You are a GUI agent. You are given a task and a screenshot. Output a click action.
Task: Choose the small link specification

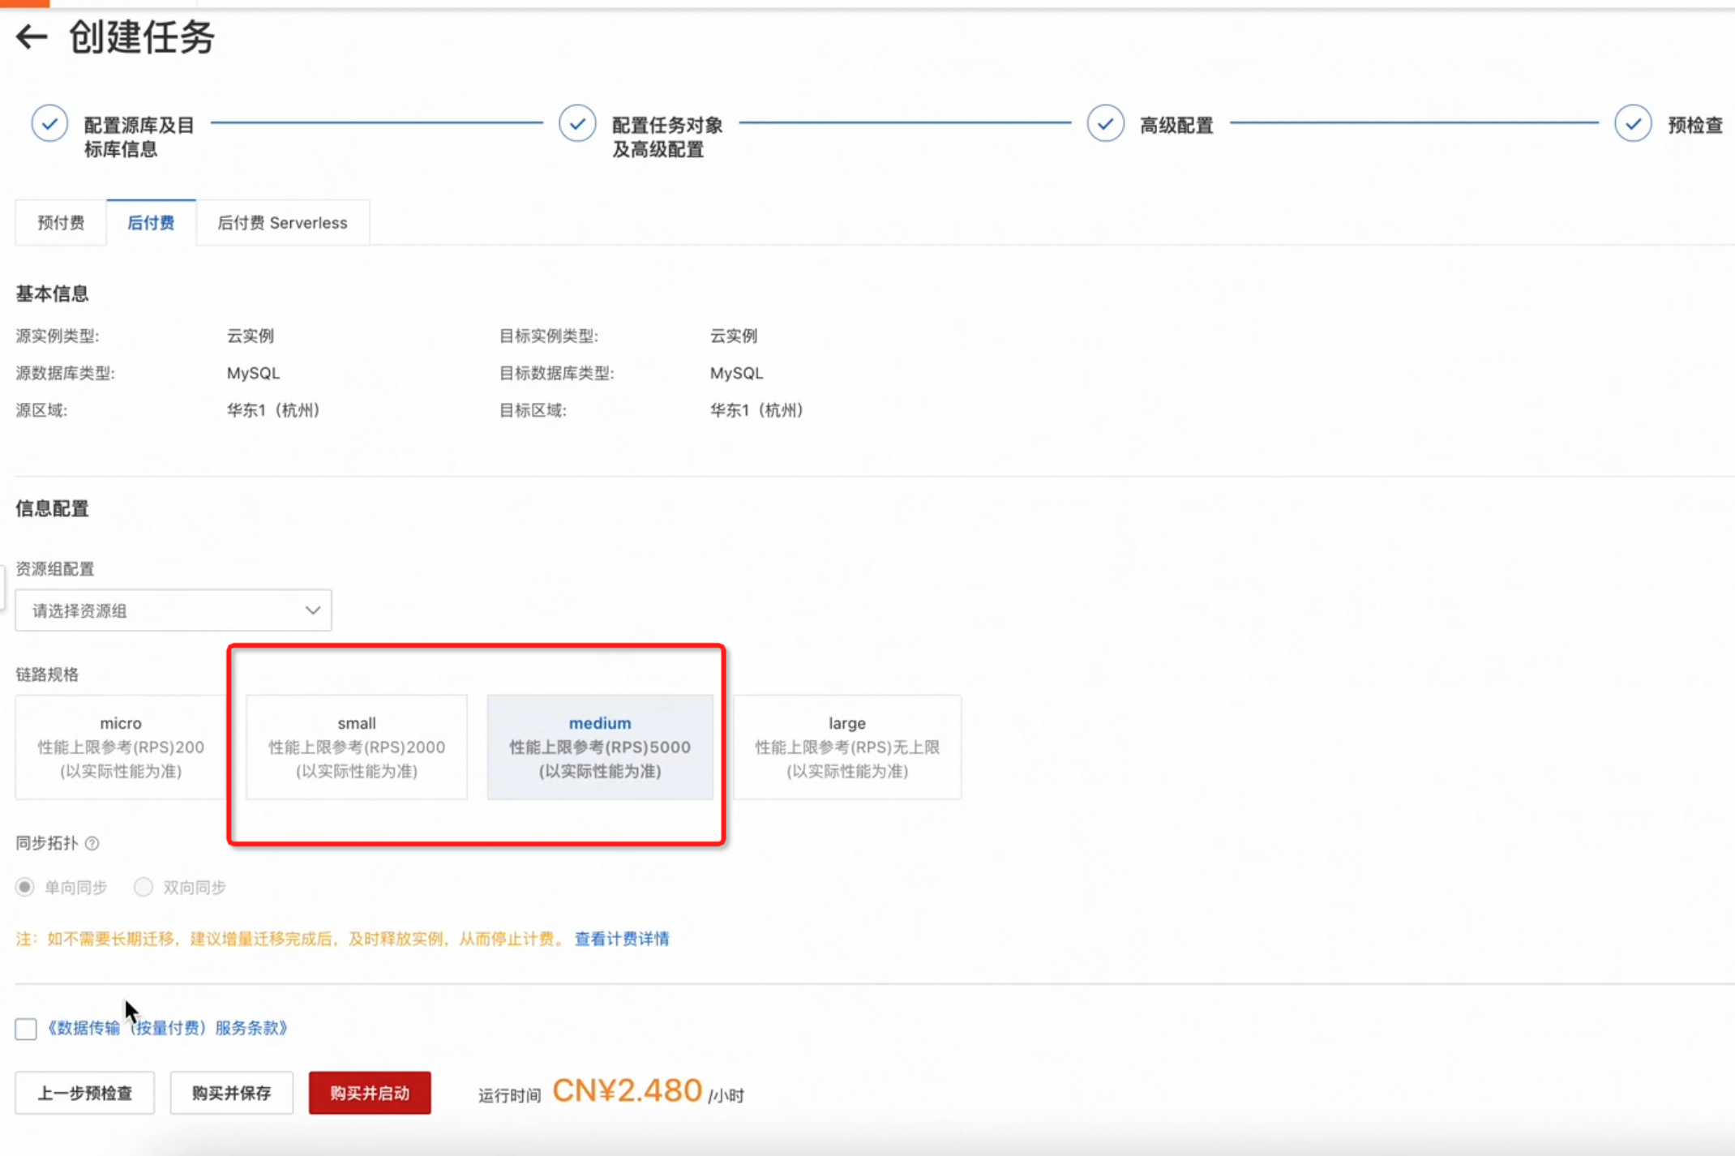(357, 747)
